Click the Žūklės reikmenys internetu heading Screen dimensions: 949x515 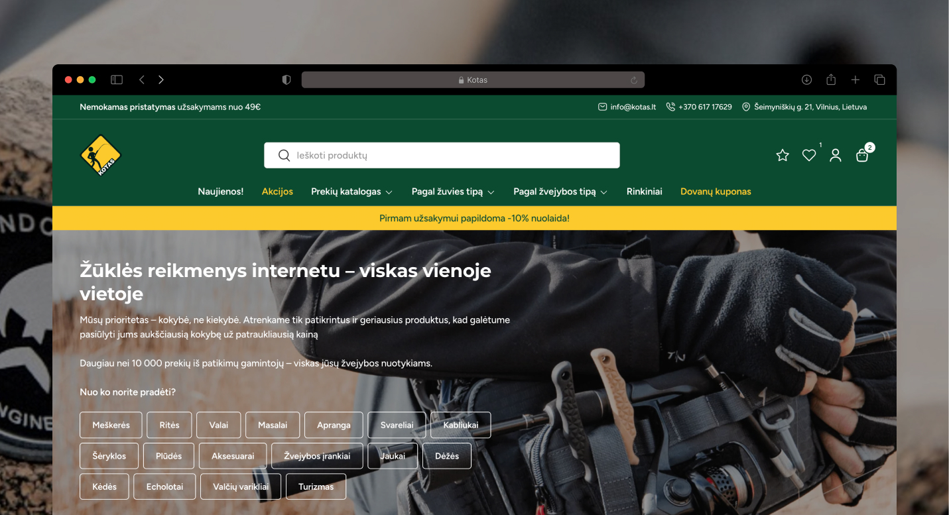tap(285, 282)
